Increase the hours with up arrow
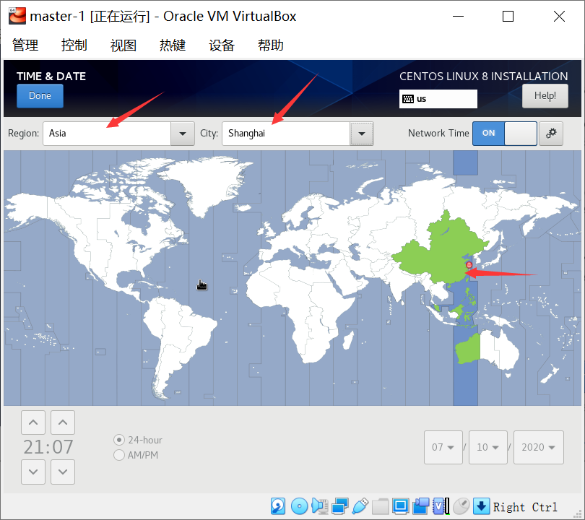Screen dimensions: 585x520 [33, 422]
